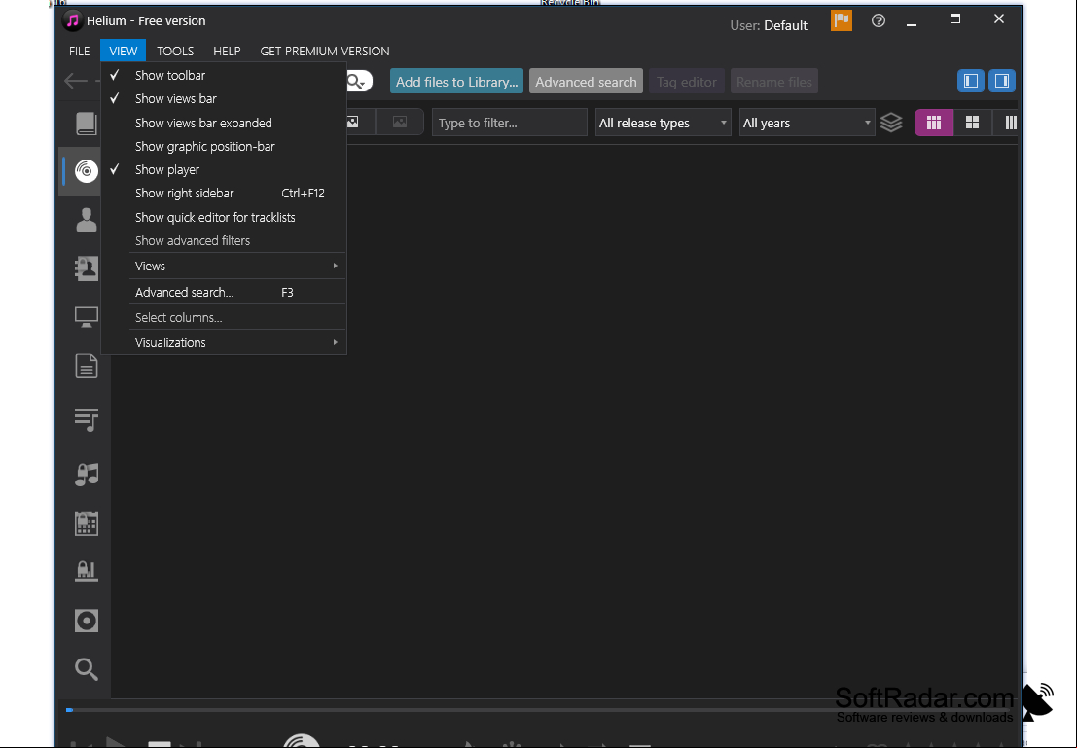Open the music notes sidebar icon
The image size is (1077, 748).
tap(86, 474)
